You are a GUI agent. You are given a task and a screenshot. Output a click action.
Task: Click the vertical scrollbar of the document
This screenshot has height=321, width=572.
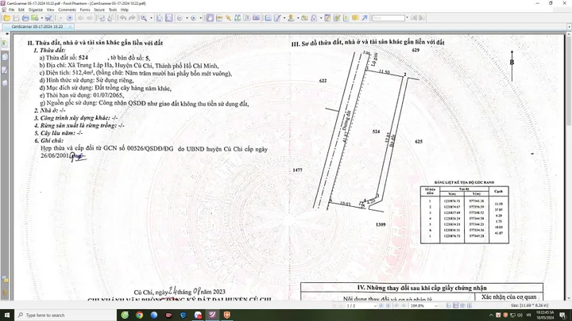click(x=569, y=166)
